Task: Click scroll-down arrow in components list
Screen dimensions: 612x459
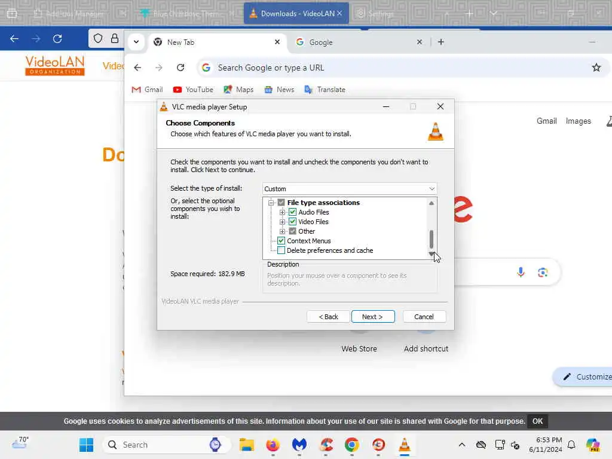Action: (432, 254)
